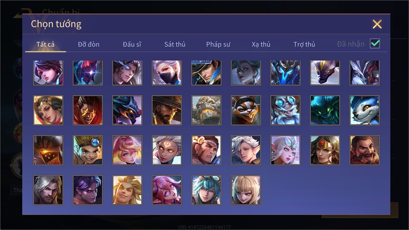This screenshot has height=230, width=409.
Task: Switch to the Đỡ đòn tab
Action: pyautogui.click(x=89, y=45)
